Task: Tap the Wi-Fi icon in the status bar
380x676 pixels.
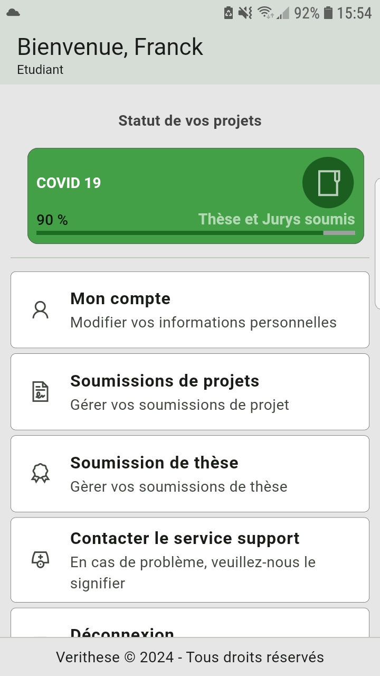Action: [x=265, y=13]
